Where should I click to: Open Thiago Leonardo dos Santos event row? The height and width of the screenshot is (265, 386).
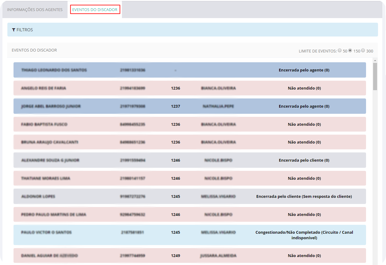pos(54,70)
